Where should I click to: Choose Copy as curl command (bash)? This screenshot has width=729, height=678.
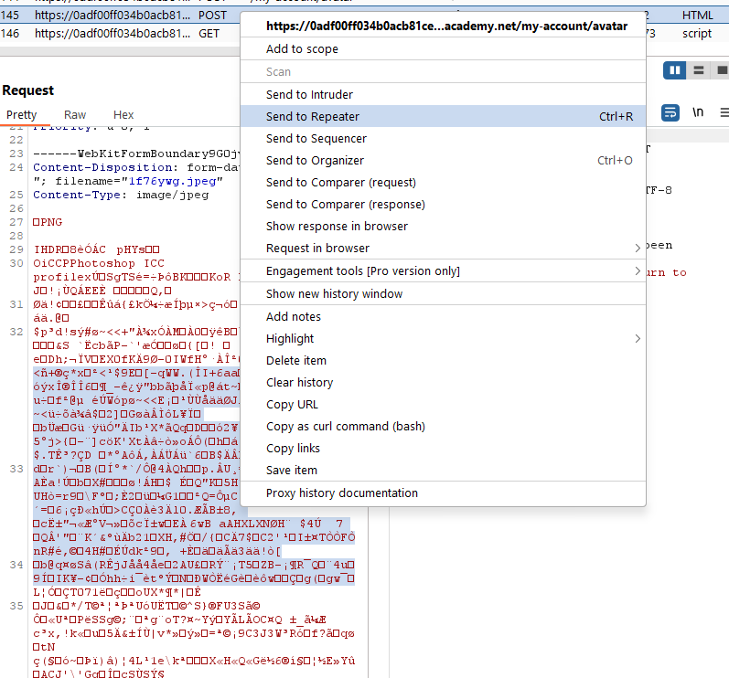click(443, 426)
